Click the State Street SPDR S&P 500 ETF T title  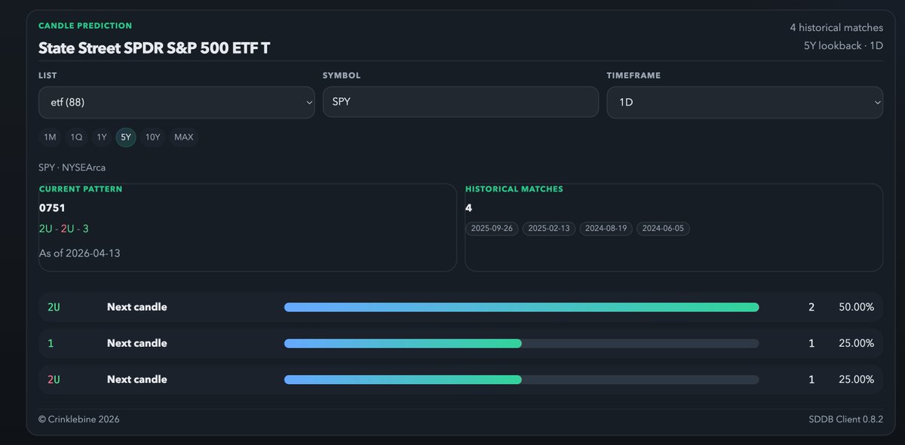point(155,48)
